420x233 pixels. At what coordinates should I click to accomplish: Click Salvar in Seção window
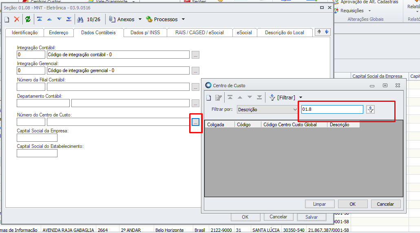click(312, 217)
